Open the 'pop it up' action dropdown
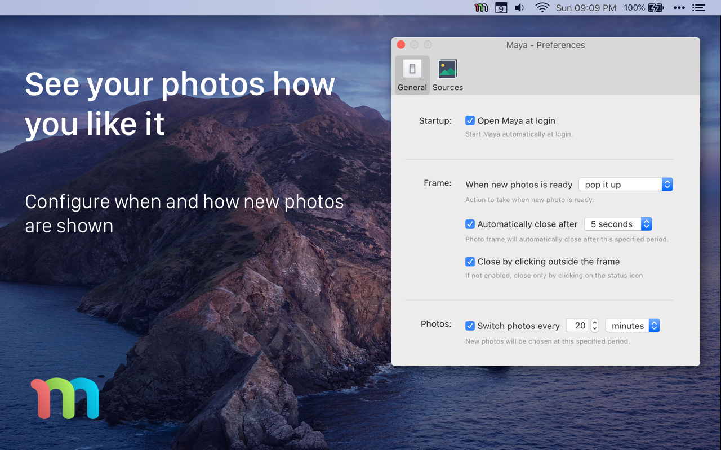 pyautogui.click(x=625, y=184)
